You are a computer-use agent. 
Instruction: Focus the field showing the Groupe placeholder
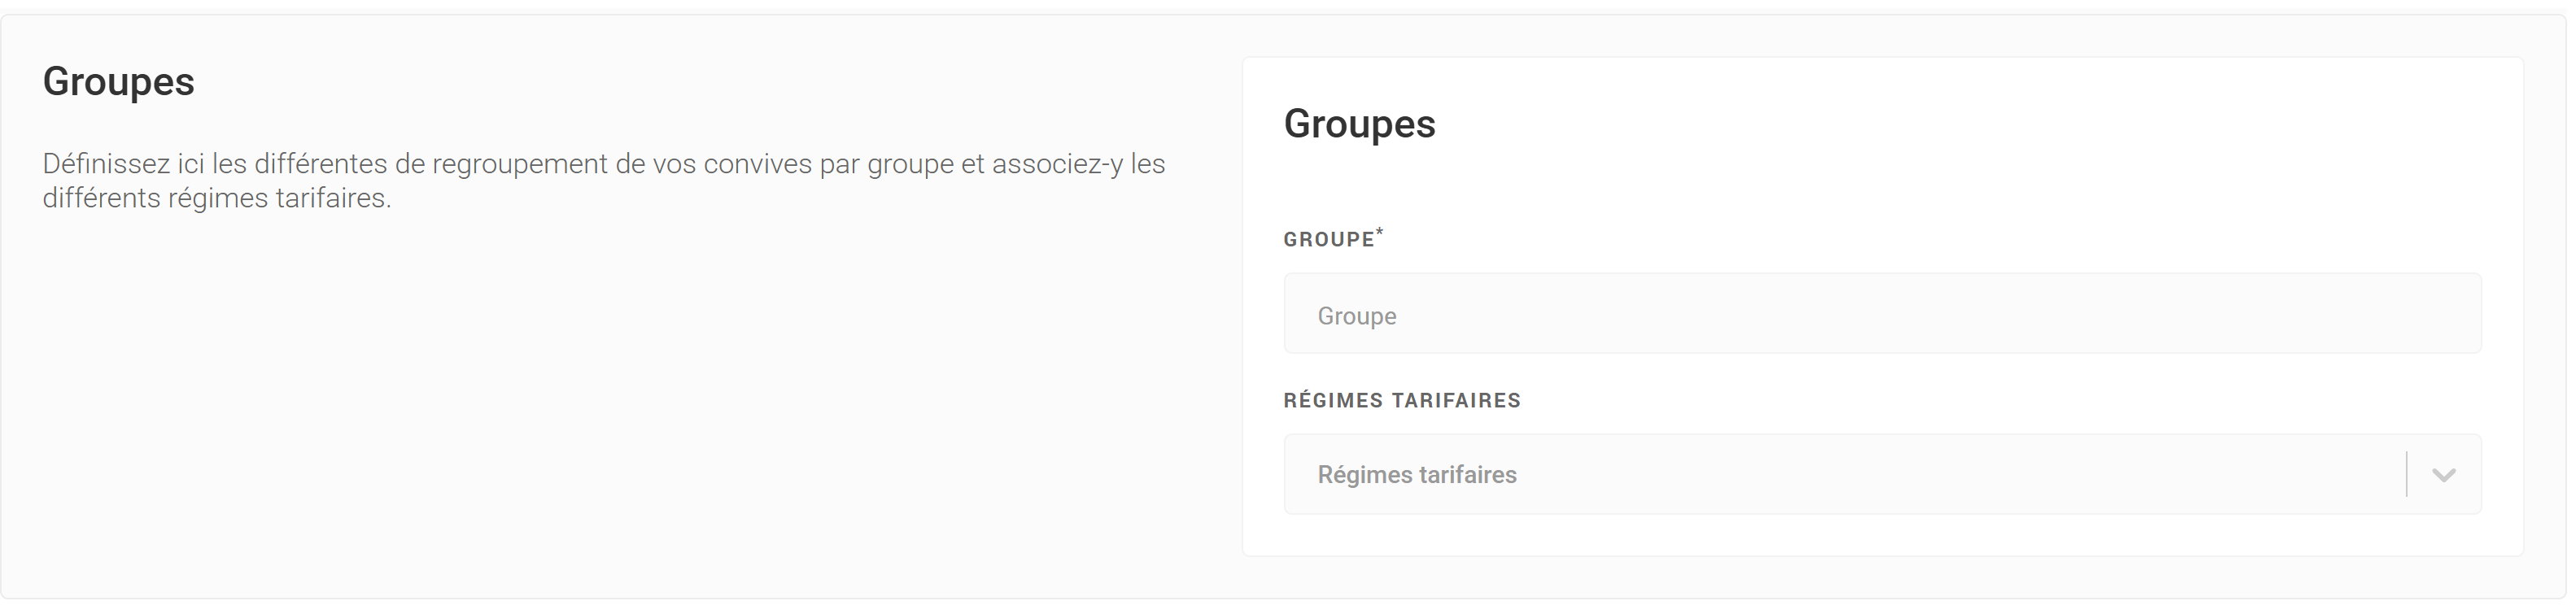[1700, 316]
